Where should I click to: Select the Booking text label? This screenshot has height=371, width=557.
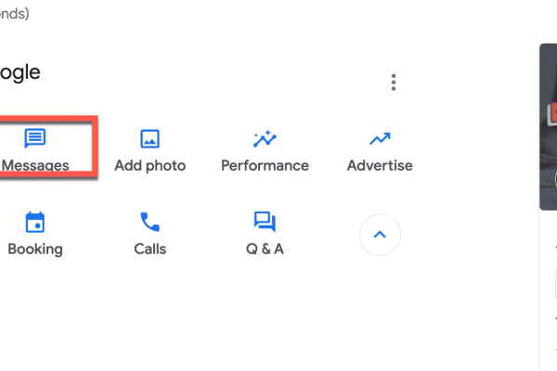35,249
